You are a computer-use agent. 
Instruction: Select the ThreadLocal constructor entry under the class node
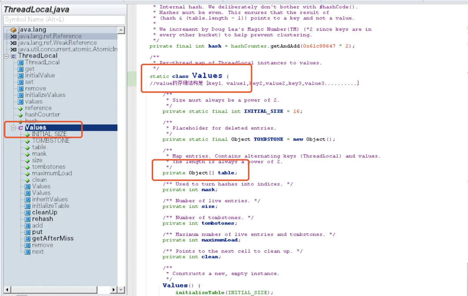42,62
